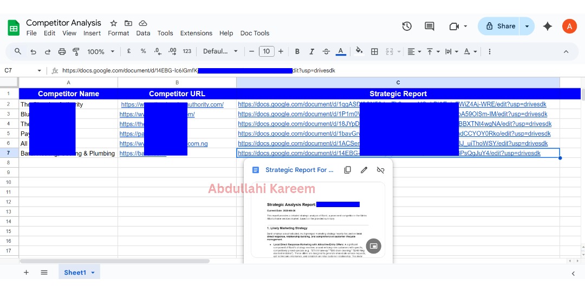Decrease decimal places
The width and height of the screenshot is (585, 292).
coord(158,51)
